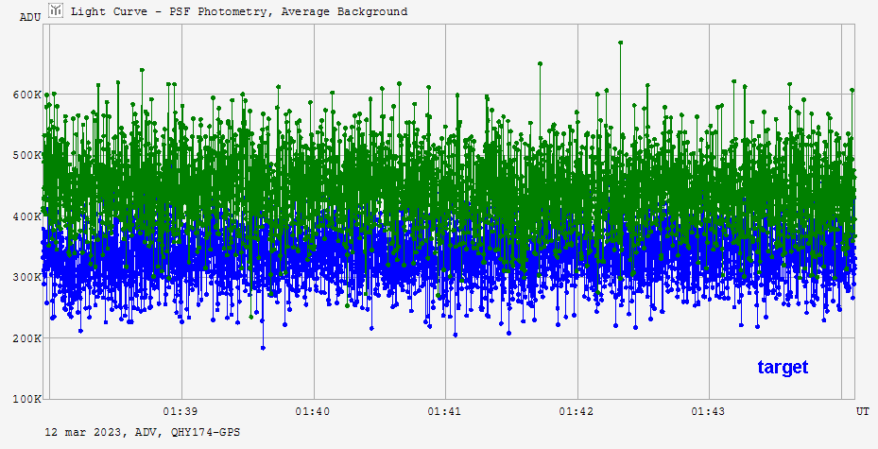Click the 01:39 time axis label
The image size is (878, 449).
click(x=181, y=411)
